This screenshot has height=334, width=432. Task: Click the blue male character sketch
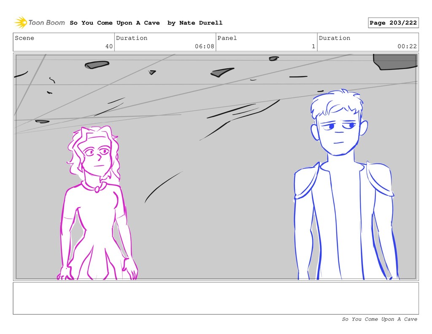[346, 184]
